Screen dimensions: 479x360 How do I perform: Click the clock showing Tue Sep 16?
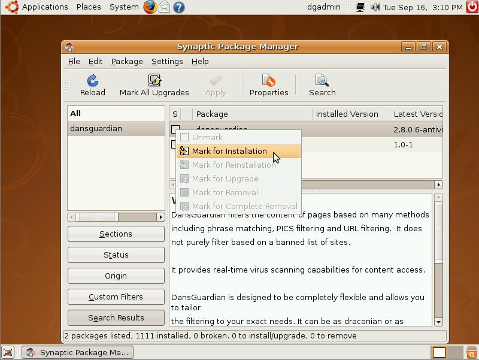pyautogui.click(x=423, y=7)
